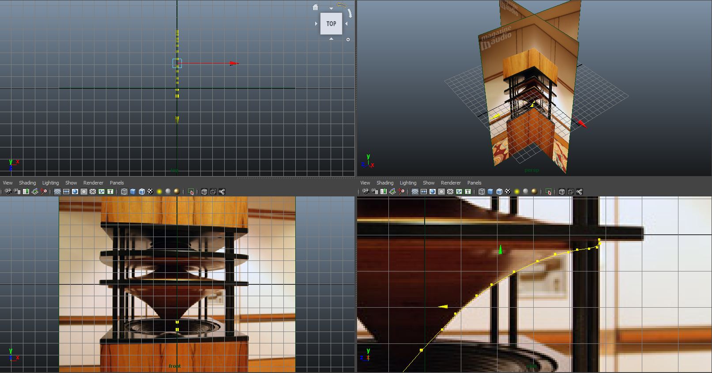Toggle Textured display in side panel toolbar

[x=508, y=192]
